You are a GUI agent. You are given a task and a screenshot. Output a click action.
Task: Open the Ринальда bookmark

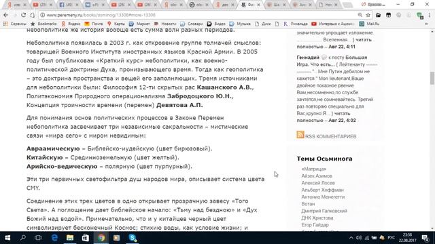coord(296,24)
